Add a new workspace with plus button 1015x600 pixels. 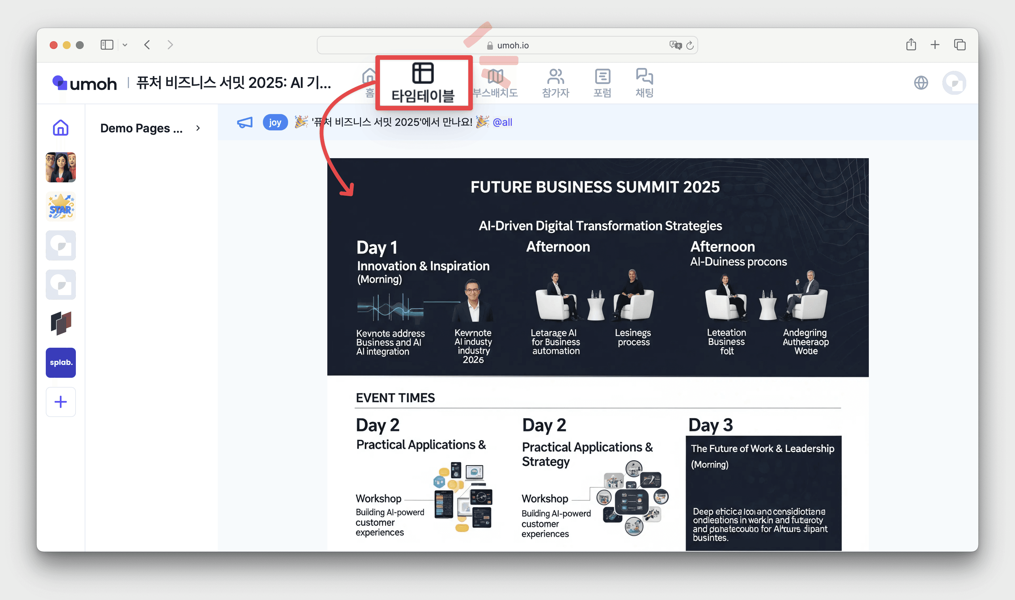(61, 402)
